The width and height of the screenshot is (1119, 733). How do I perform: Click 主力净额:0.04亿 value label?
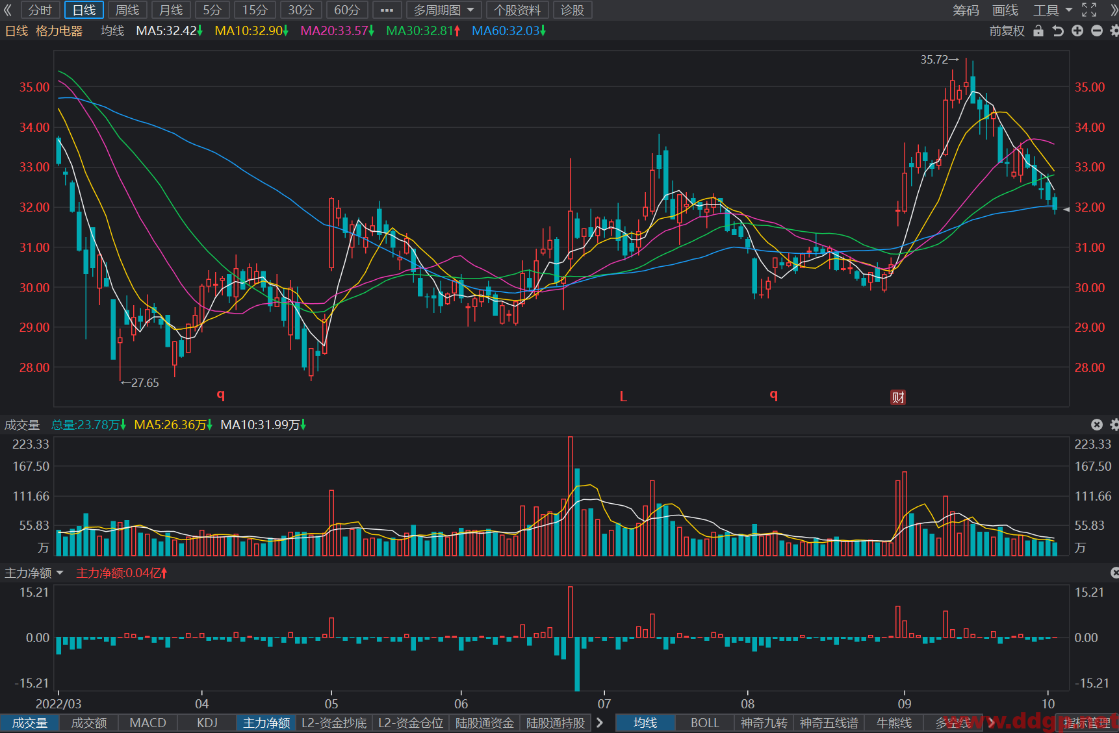pos(122,573)
